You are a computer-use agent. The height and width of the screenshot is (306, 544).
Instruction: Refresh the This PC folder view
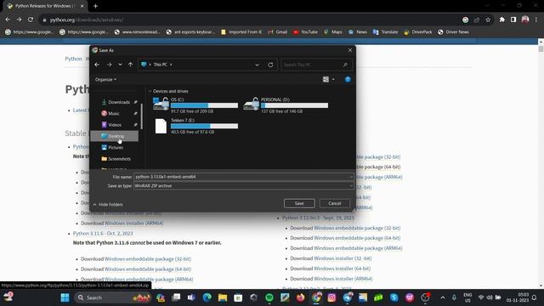click(x=270, y=65)
